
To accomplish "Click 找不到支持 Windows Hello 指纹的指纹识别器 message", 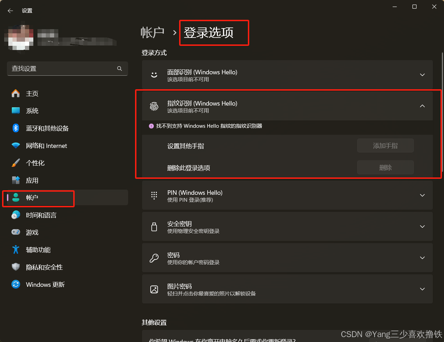I will [209, 126].
